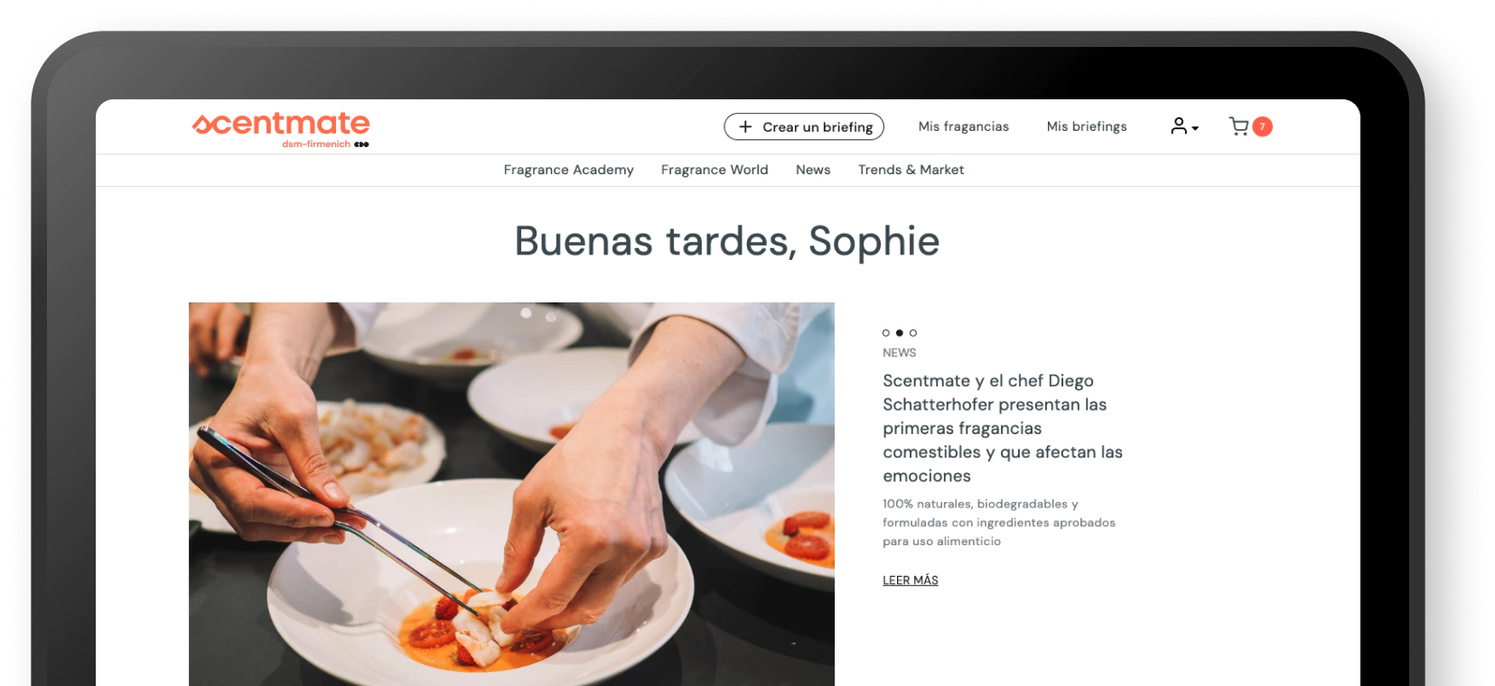Click the Crear un briefing button
Image resolution: width=1495 pixels, height=686 pixels.
804,127
